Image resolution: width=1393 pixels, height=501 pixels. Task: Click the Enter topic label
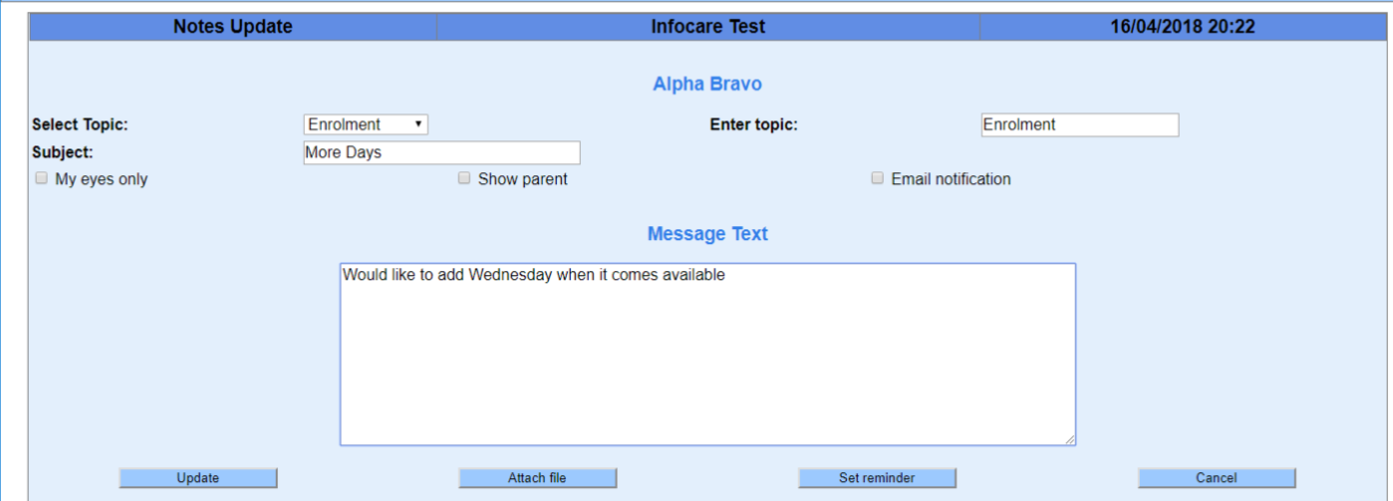(753, 125)
